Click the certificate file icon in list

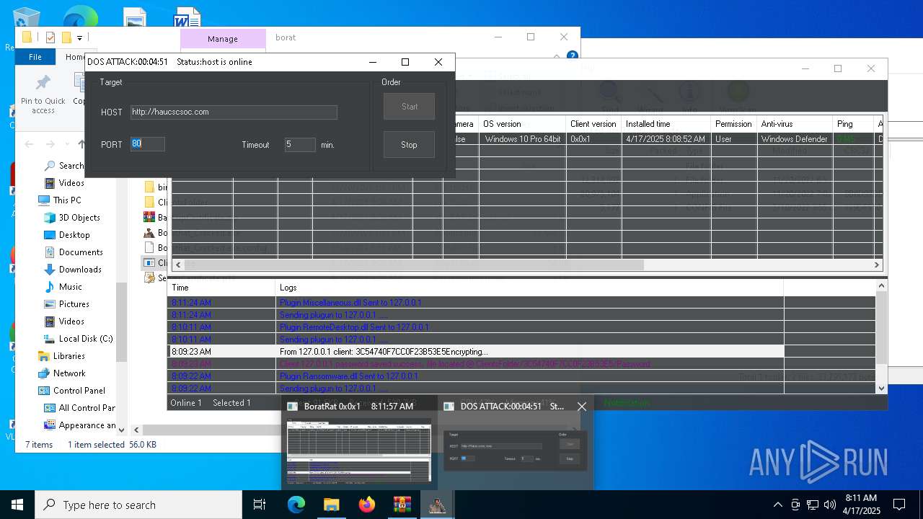149,278
